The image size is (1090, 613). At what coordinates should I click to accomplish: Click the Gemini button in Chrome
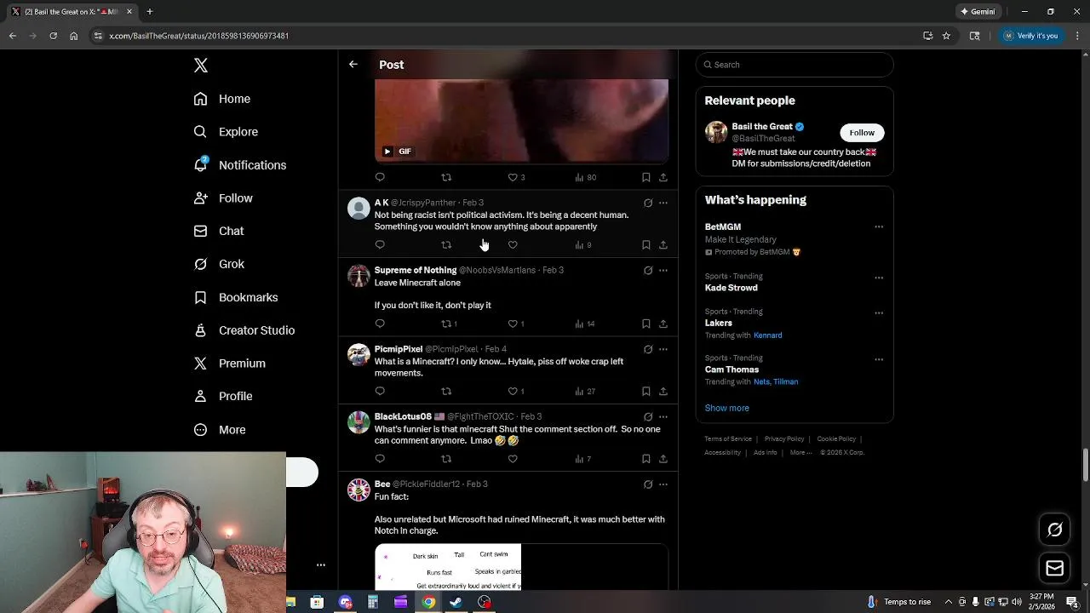point(977,12)
